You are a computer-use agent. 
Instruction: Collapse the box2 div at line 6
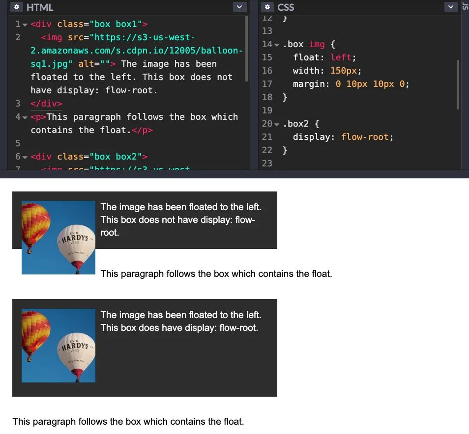tap(25, 157)
